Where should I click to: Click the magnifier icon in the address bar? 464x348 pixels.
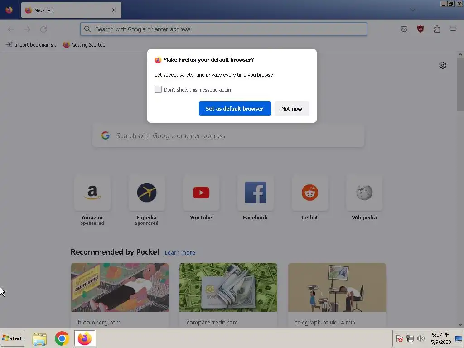click(x=87, y=29)
